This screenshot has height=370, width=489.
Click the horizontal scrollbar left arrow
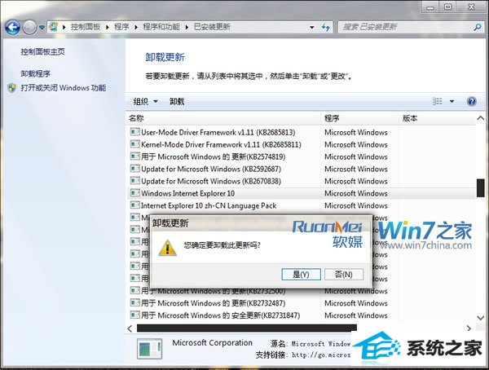(x=130, y=328)
